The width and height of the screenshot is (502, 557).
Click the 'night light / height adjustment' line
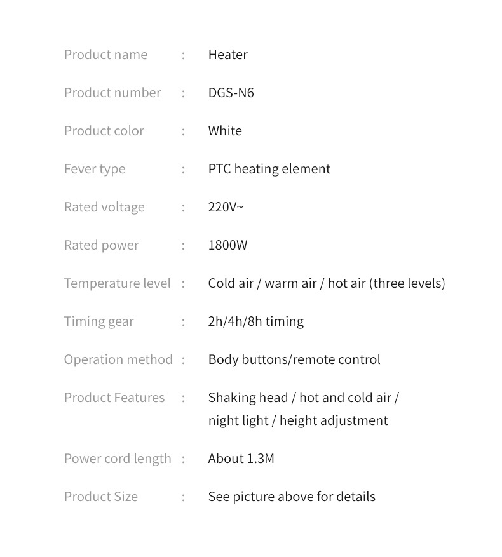pyautogui.click(x=298, y=420)
